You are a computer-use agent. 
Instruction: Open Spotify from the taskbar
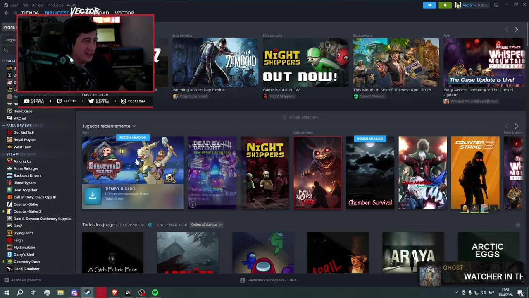pyautogui.click(x=155, y=293)
